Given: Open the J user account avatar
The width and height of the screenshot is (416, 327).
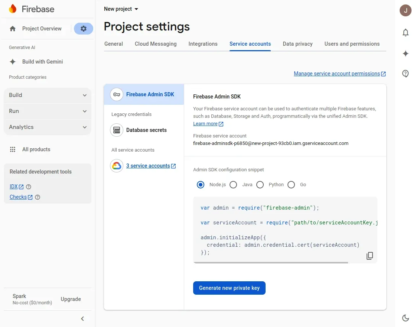Looking at the screenshot, I should [405, 10].
